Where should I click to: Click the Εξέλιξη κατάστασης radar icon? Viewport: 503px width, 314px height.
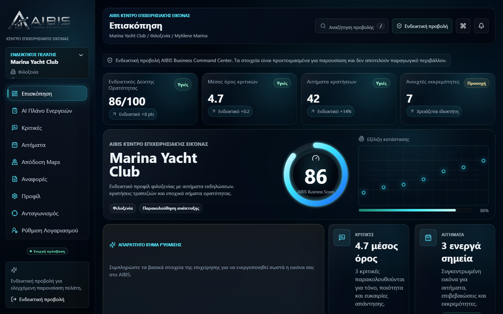click(x=361, y=139)
